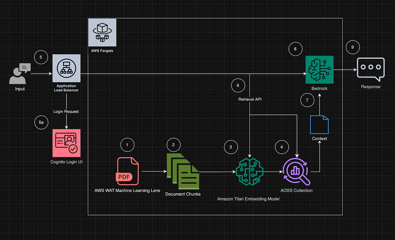Click step circle 7 near Context
The width and height of the screenshot is (395, 240).
pos(307,100)
